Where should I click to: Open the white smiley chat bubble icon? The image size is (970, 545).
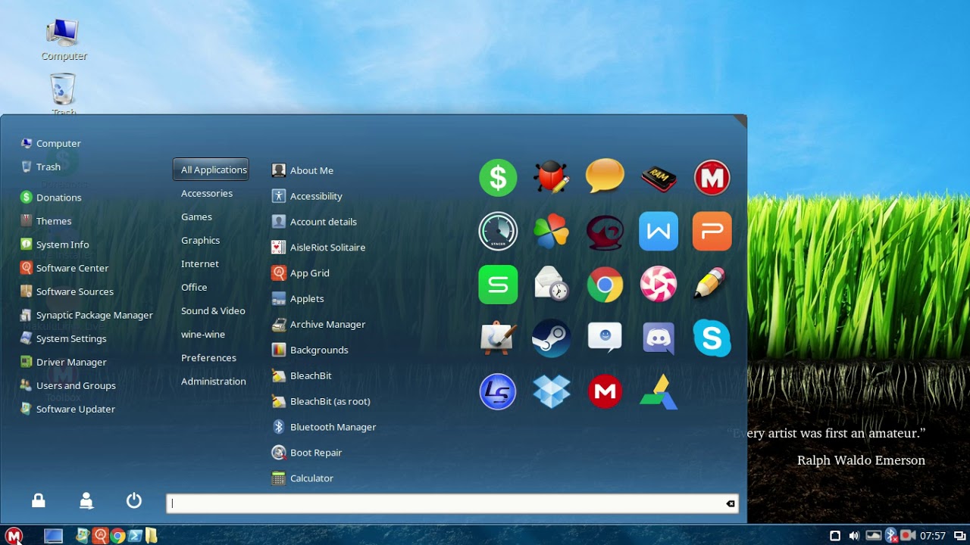coord(605,338)
